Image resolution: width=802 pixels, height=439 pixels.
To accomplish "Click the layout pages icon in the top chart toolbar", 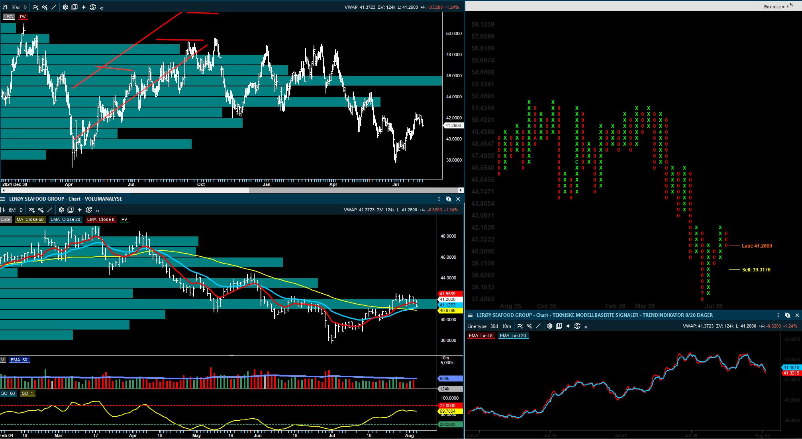I will [x=75, y=7].
